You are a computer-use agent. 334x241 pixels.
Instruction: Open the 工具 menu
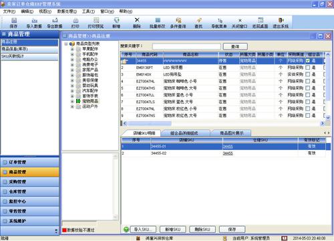coord(88,11)
